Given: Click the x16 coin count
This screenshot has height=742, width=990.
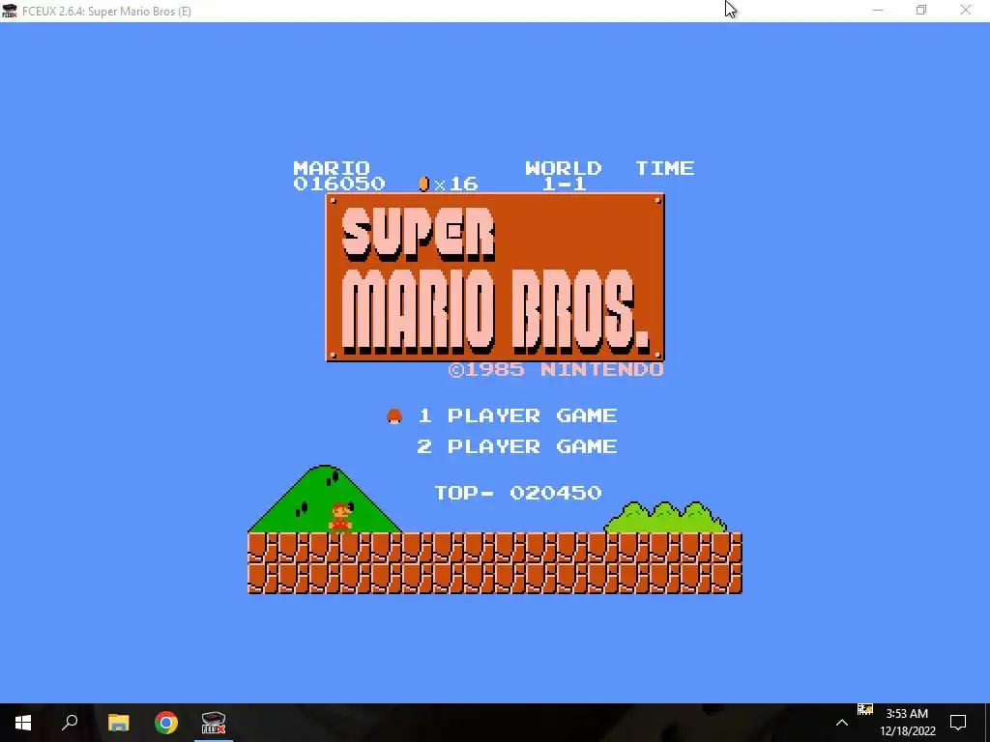Looking at the screenshot, I should click(456, 184).
